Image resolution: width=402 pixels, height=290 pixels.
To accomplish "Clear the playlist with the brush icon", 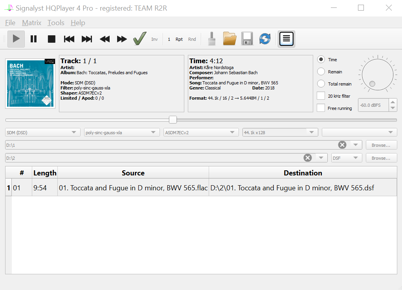I will point(212,38).
